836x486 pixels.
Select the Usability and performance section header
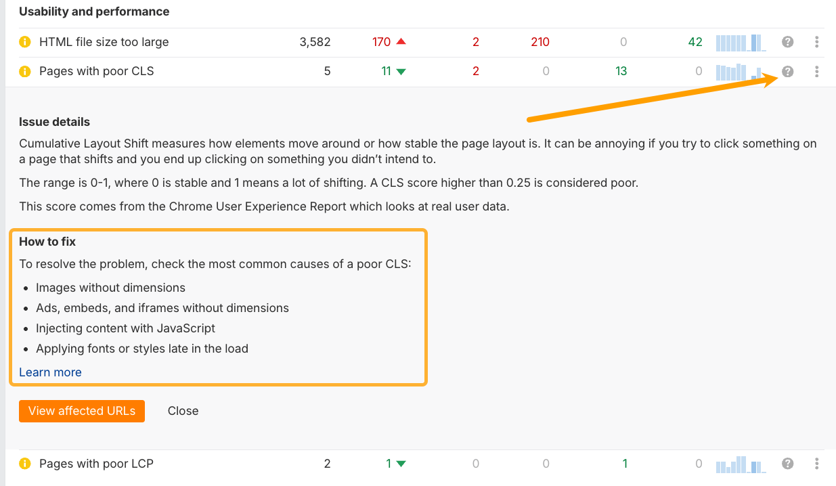coord(95,12)
